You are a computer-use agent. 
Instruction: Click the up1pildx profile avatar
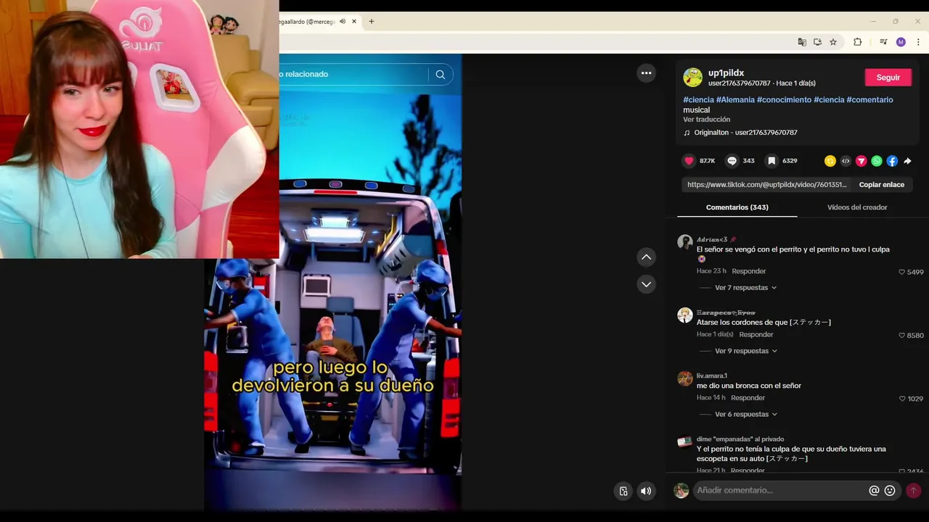tap(692, 77)
